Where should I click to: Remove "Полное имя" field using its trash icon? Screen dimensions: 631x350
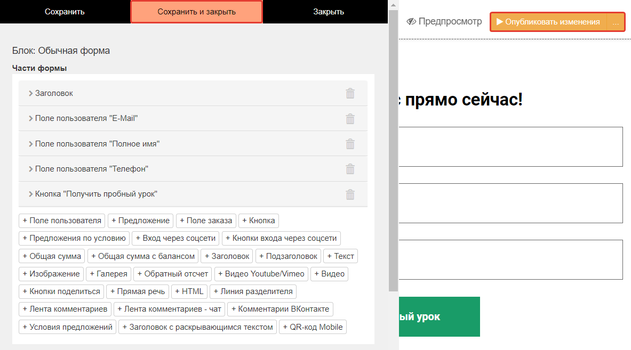tap(350, 143)
